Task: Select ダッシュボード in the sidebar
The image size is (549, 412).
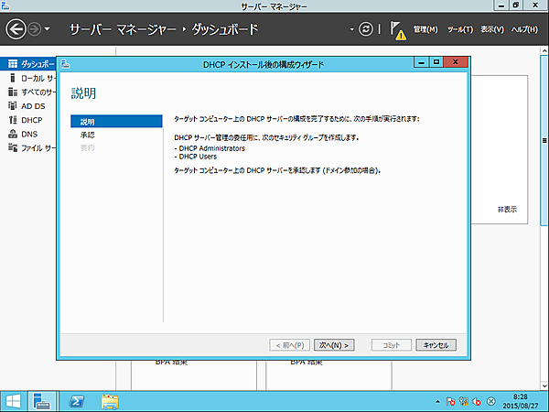Action: coord(28,64)
